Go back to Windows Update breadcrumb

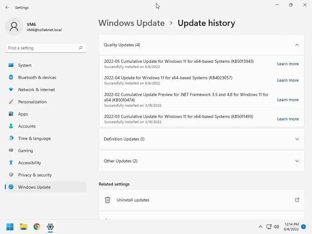(x=132, y=23)
